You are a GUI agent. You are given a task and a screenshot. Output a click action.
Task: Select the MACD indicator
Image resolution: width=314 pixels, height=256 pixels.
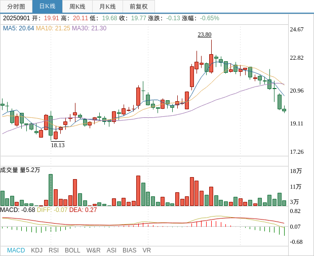[16, 250]
